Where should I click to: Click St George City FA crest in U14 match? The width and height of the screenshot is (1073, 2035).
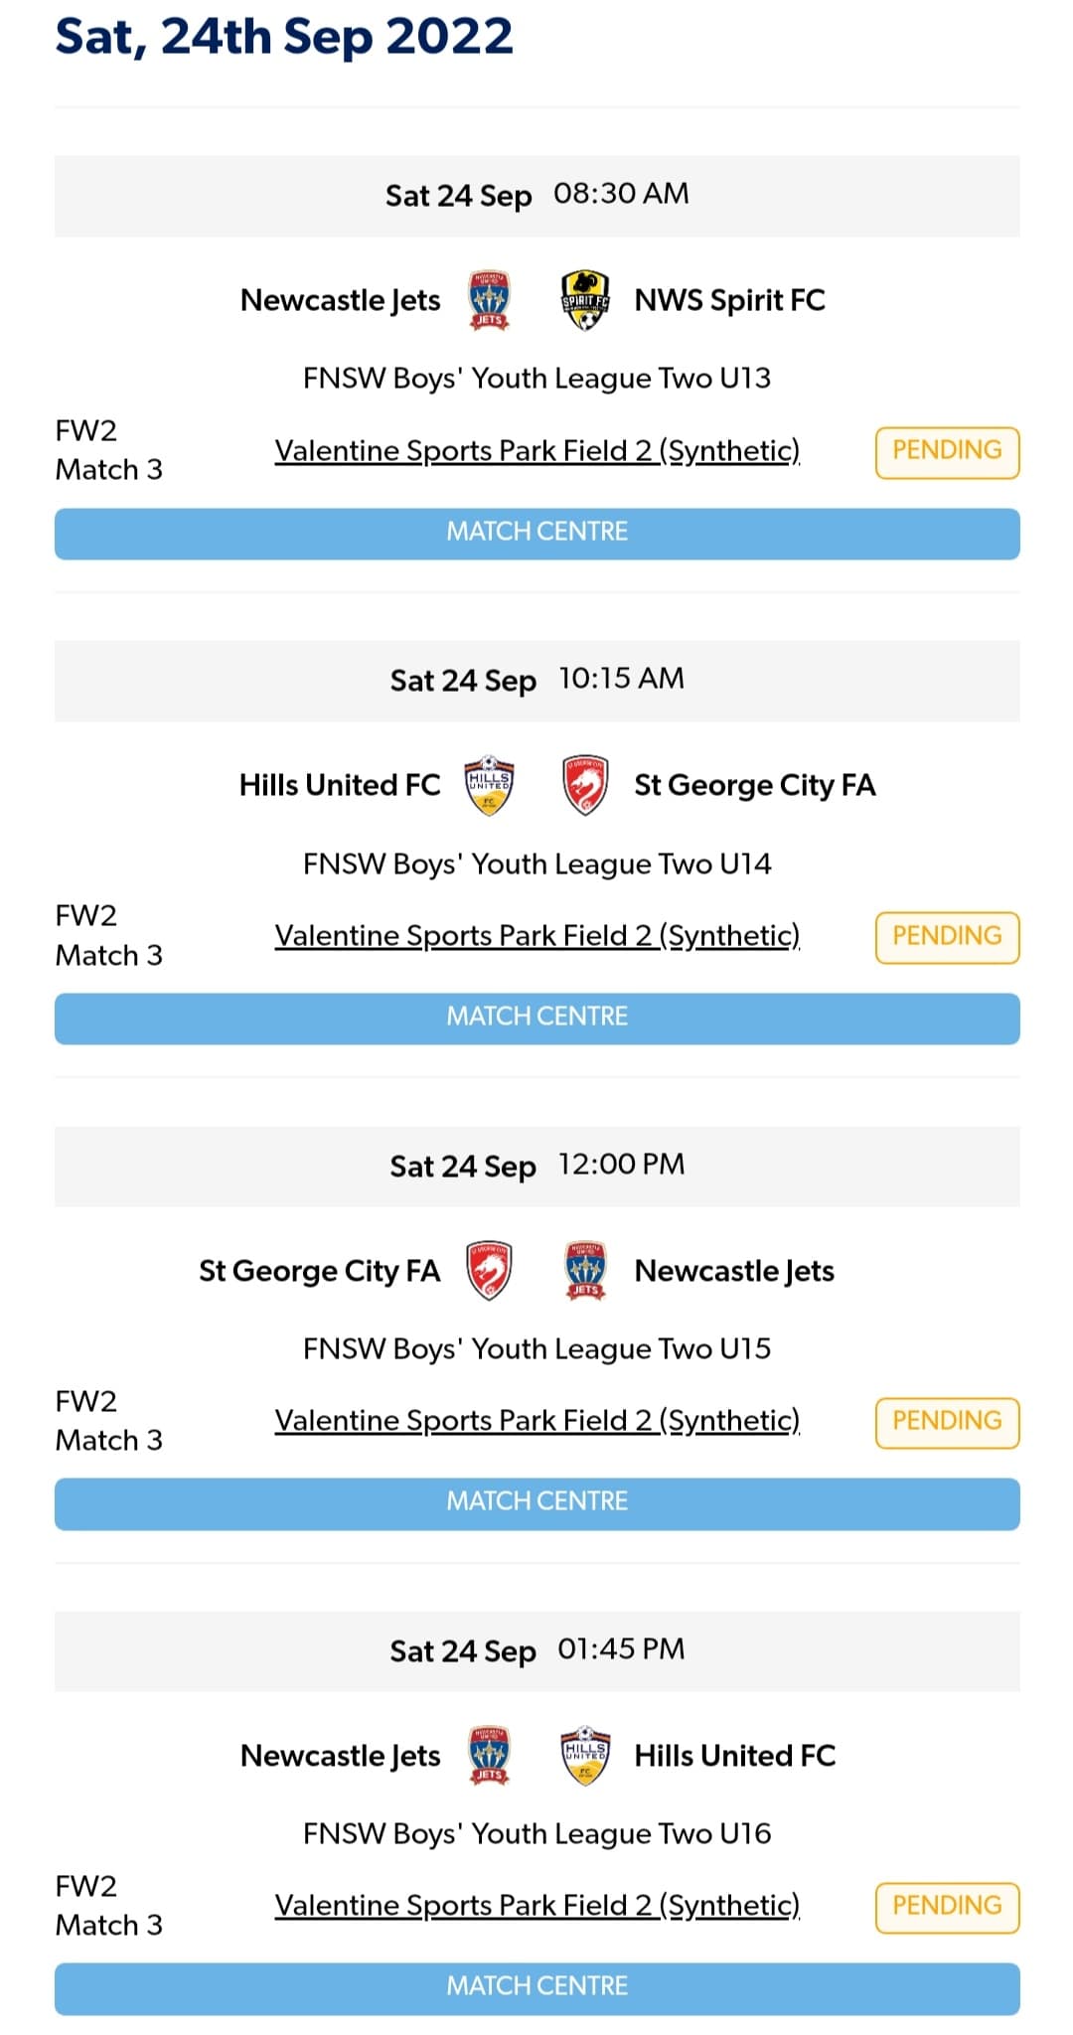coord(585,785)
